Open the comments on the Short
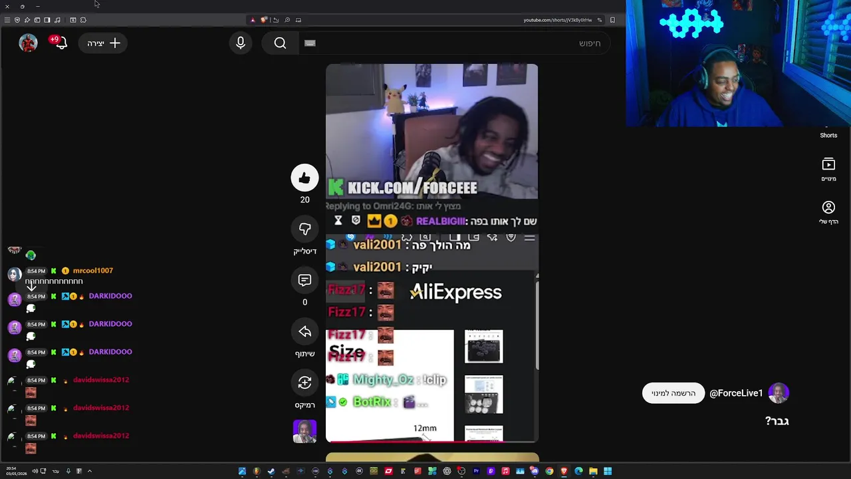The image size is (851, 479). click(x=304, y=280)
